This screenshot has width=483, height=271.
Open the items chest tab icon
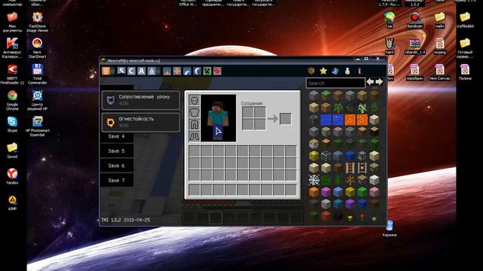[x=311, y=71]
